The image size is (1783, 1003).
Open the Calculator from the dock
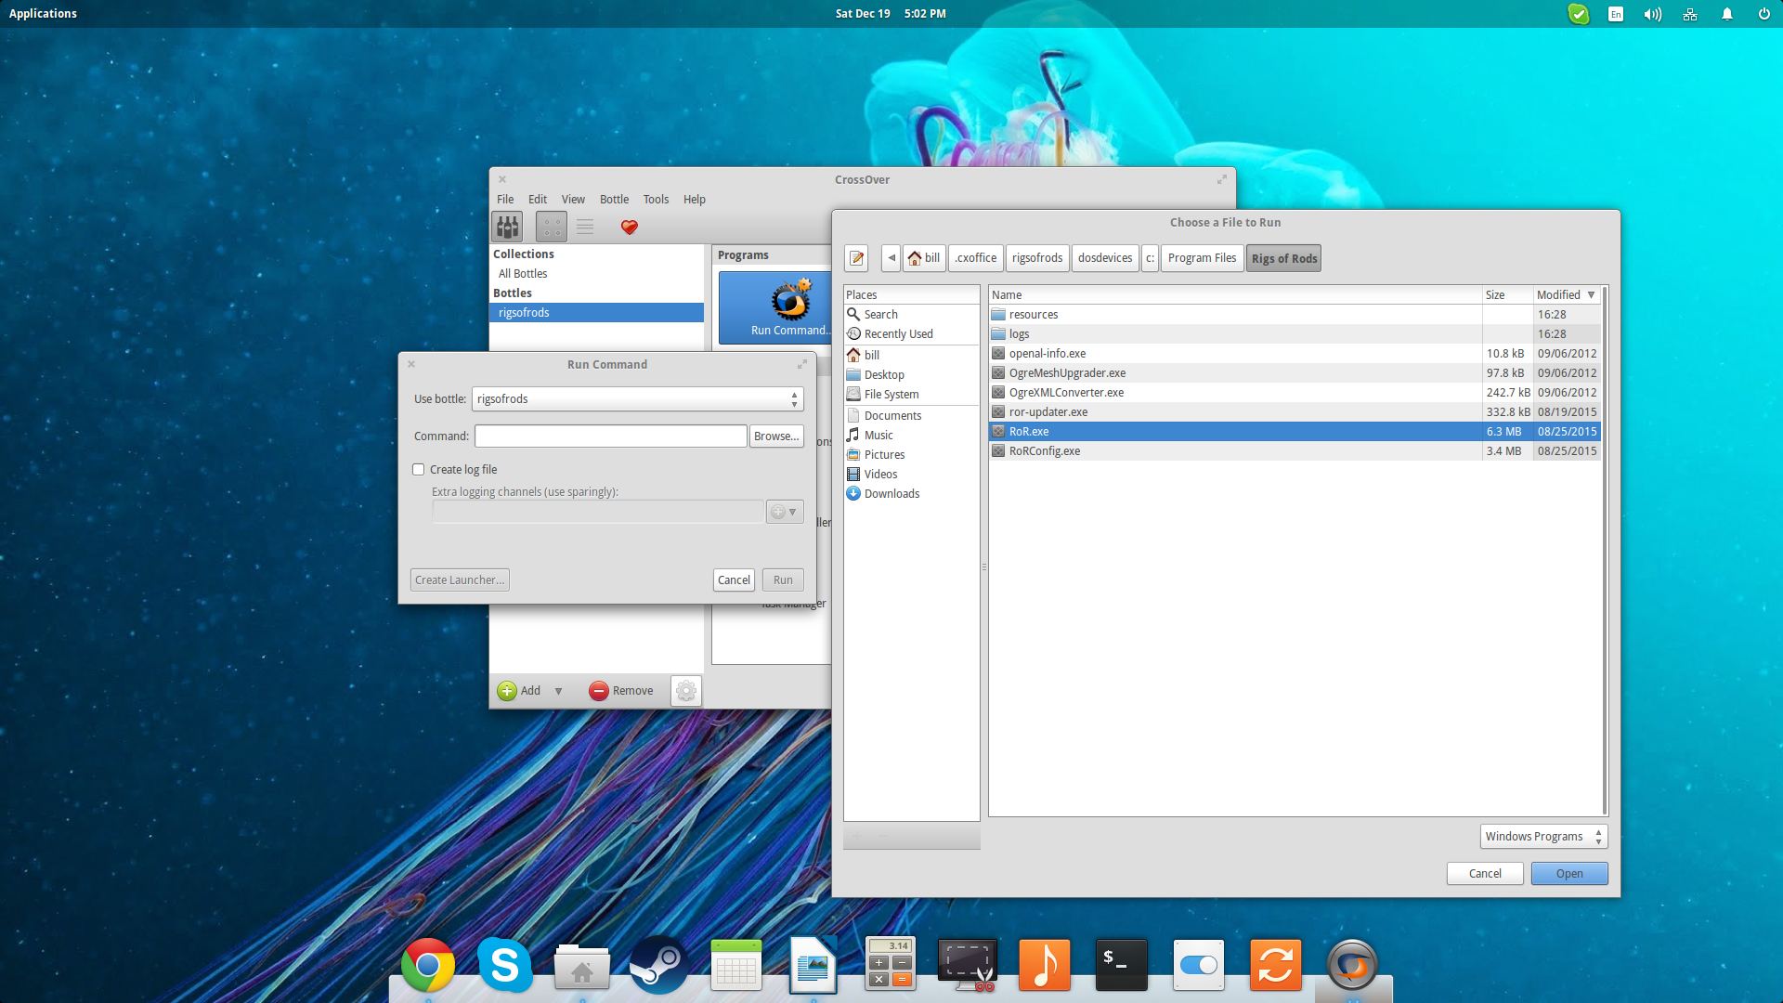[891, 963]
